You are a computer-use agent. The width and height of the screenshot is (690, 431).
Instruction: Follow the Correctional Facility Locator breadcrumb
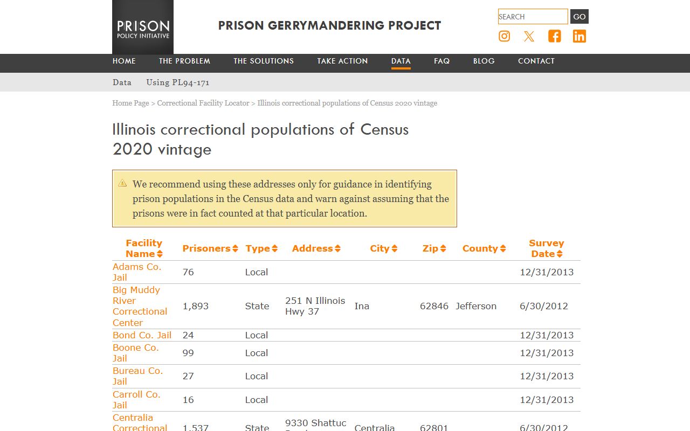pos(203,103)
